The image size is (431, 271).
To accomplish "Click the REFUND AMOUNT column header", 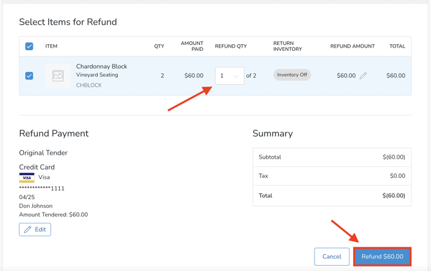I will (352, 46).
